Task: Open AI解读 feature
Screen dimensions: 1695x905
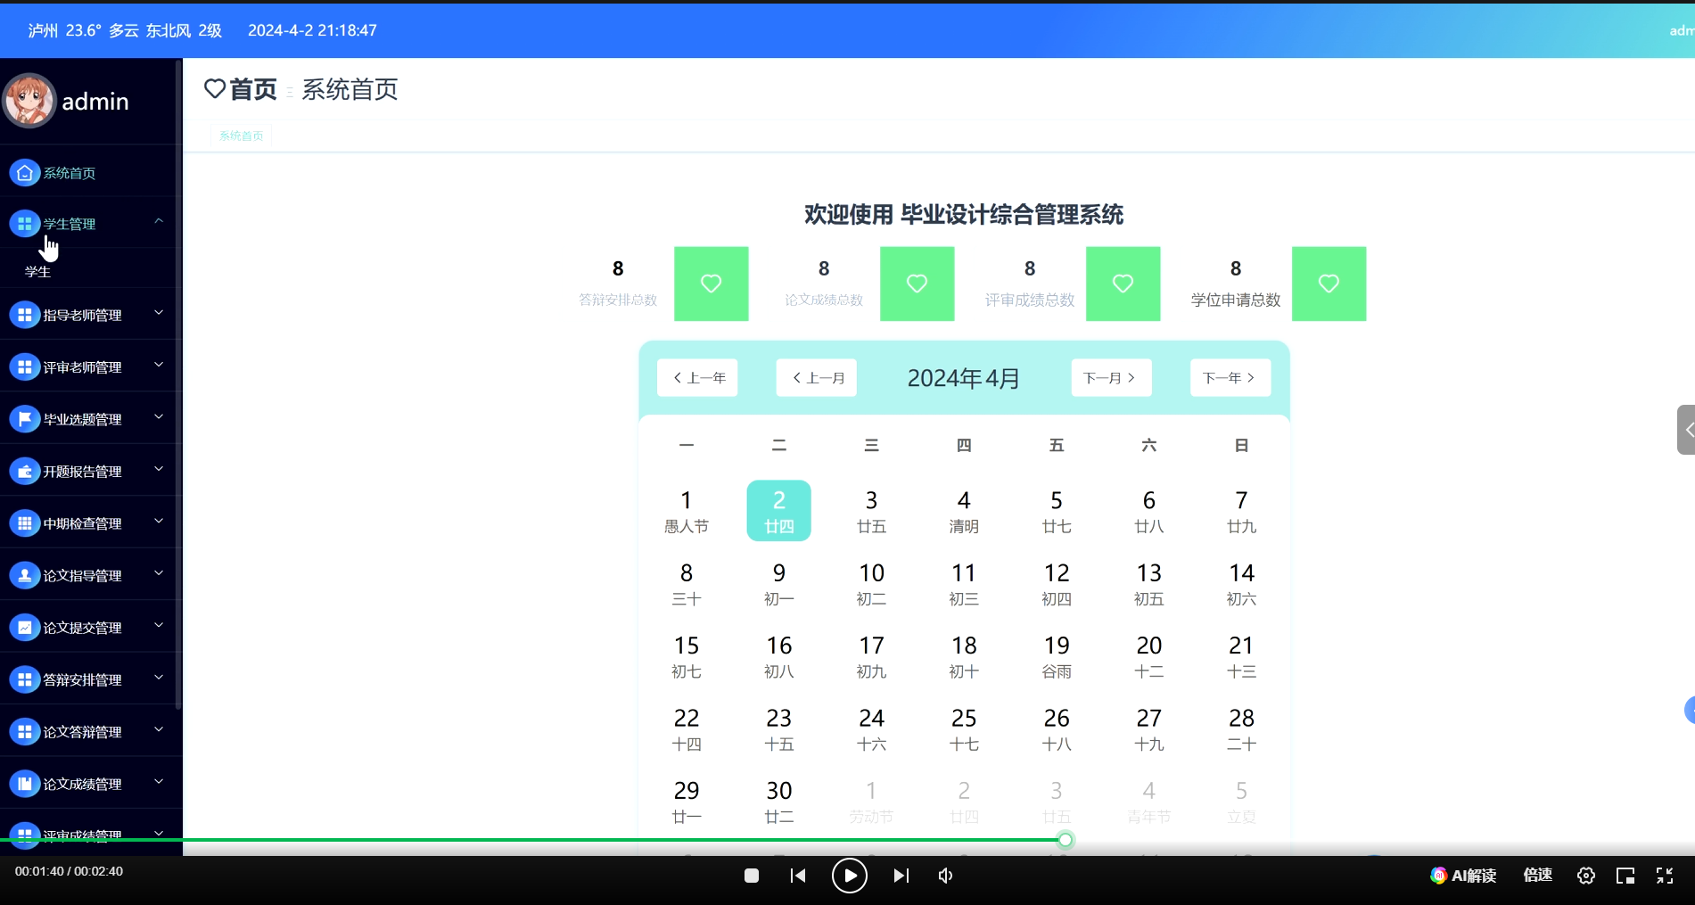Action: pos(1463,876)
